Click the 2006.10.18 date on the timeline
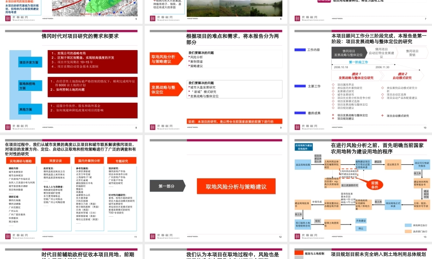This screenshot has width=432, height=259. pyautogui.click(x=341, y=67)
